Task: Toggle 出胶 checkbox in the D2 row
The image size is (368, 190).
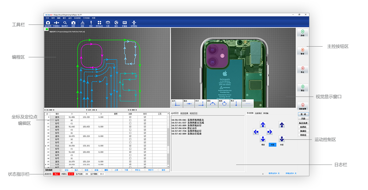Action: [130, 139]
